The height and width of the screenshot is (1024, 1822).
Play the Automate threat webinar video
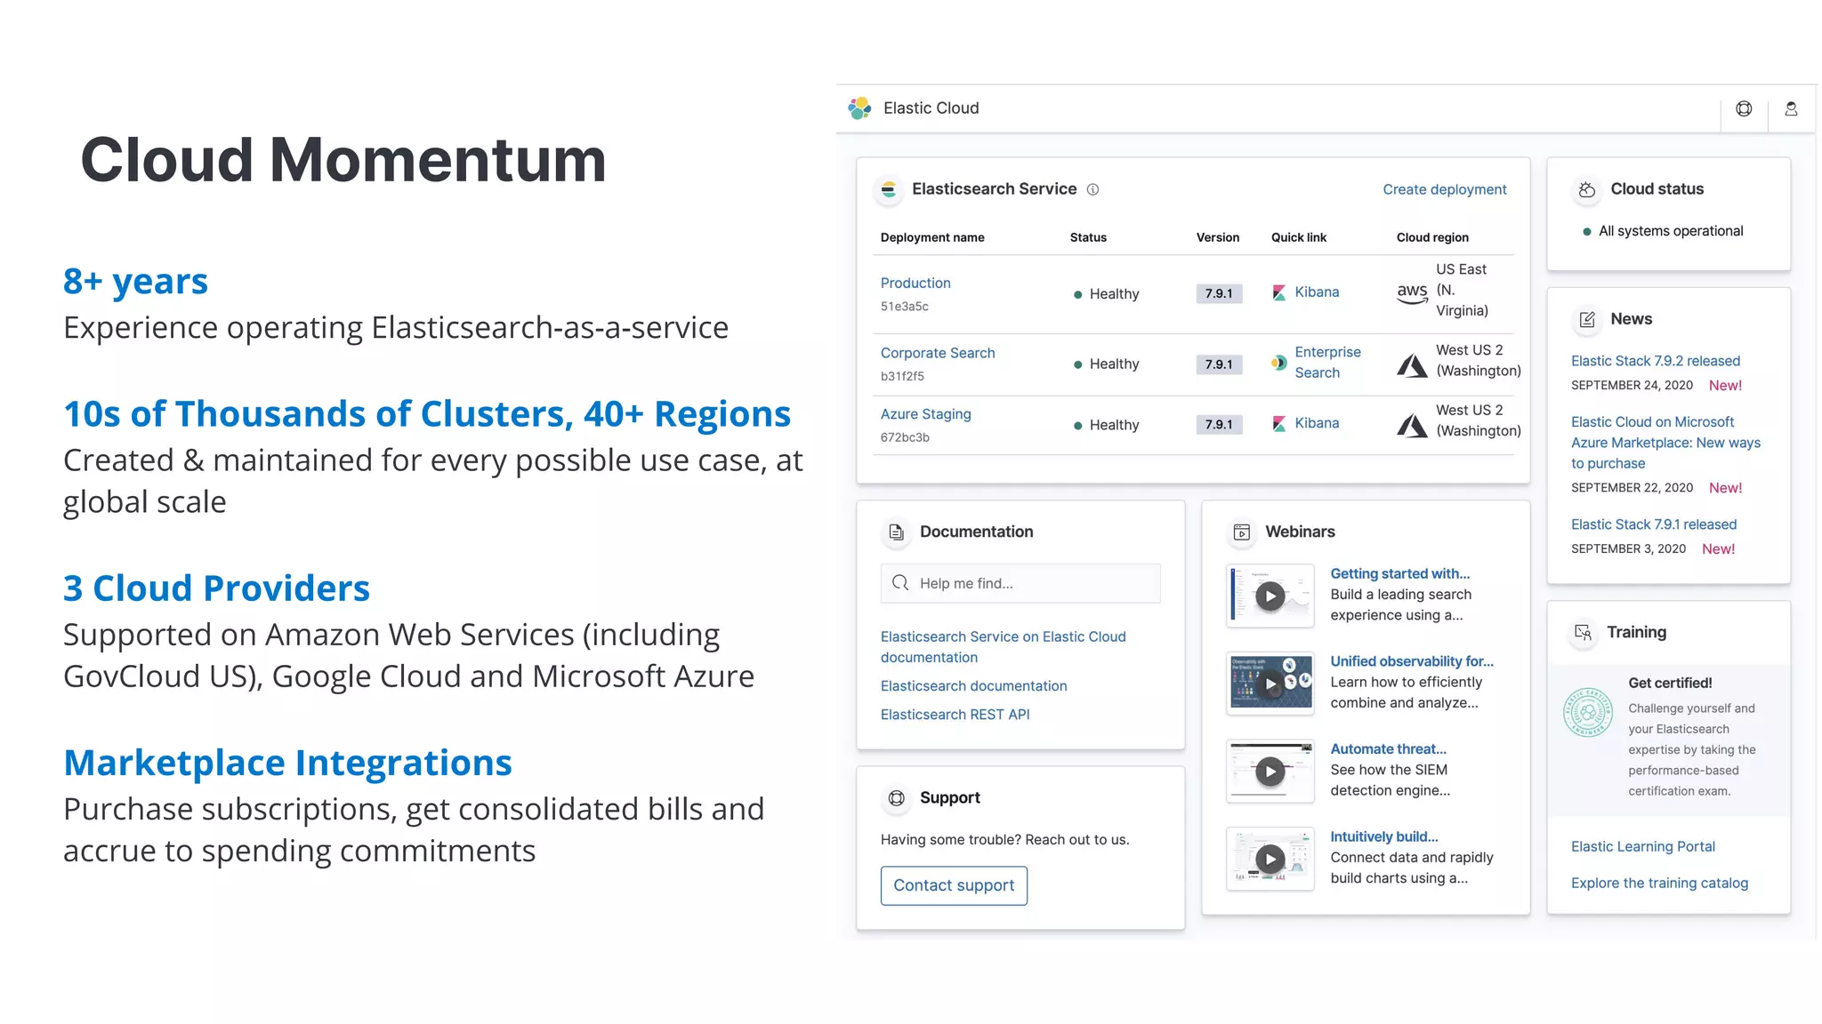(x=1270, y=772)
